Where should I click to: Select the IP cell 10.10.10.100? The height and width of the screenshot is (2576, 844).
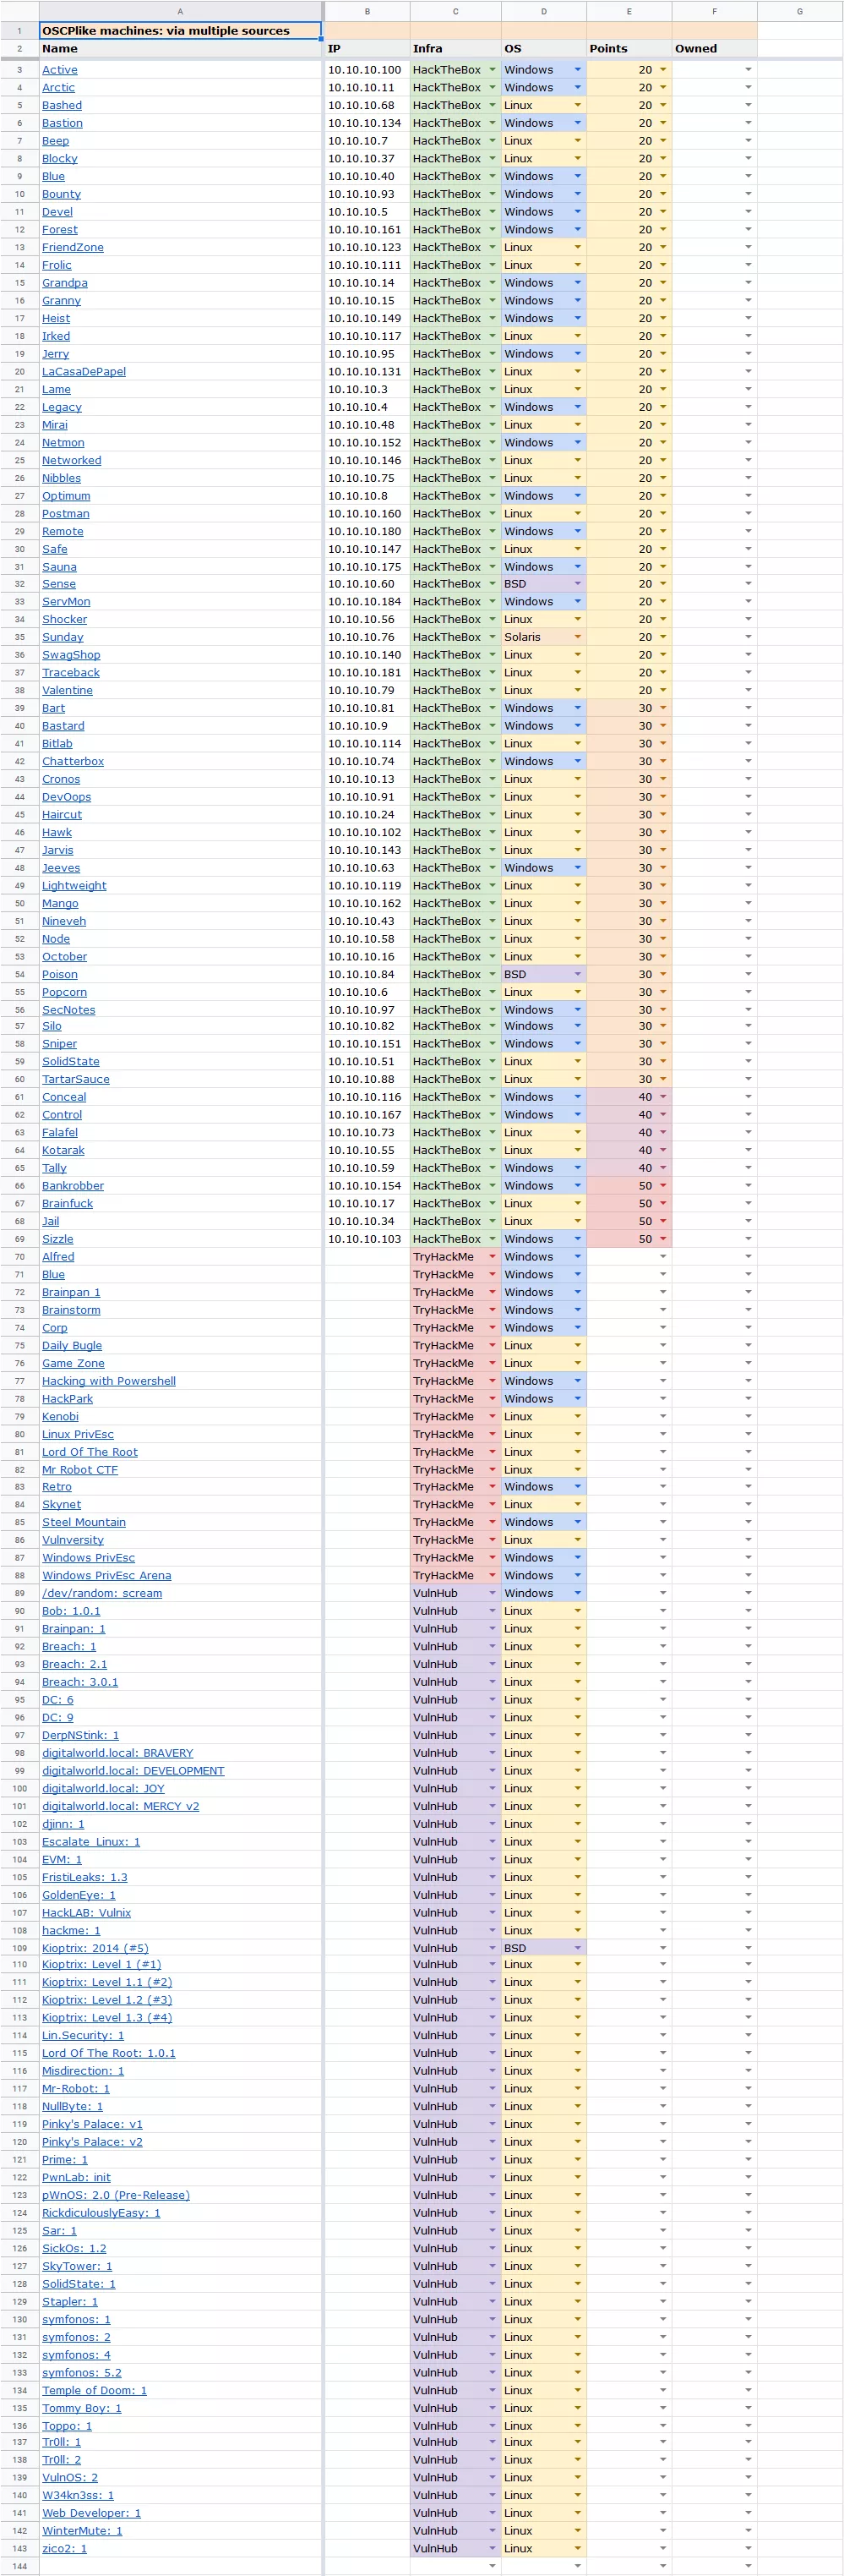365,70
